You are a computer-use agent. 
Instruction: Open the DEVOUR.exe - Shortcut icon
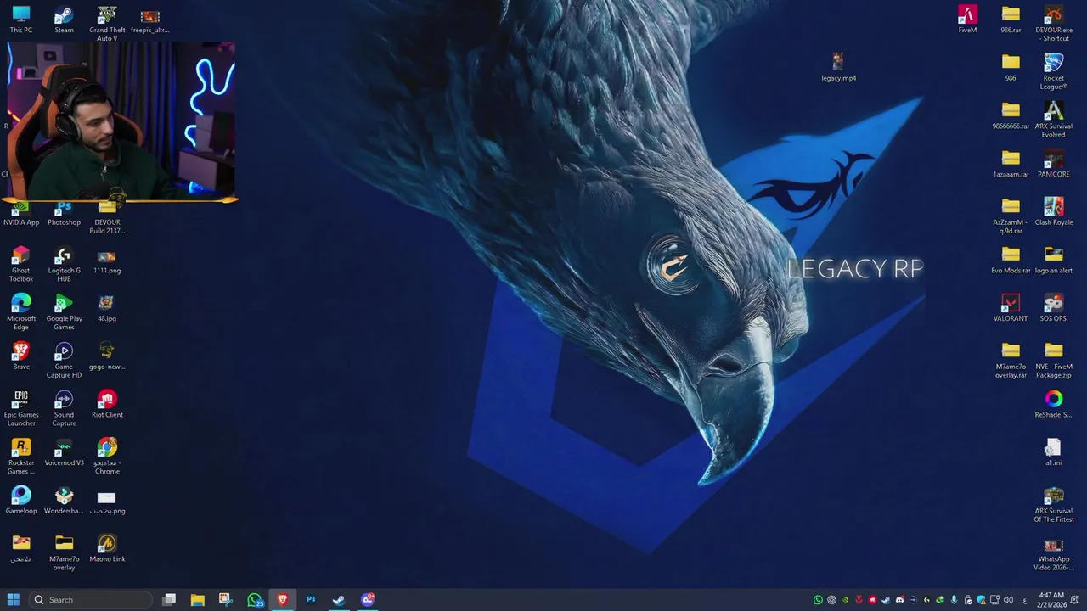coord(1054,24)
